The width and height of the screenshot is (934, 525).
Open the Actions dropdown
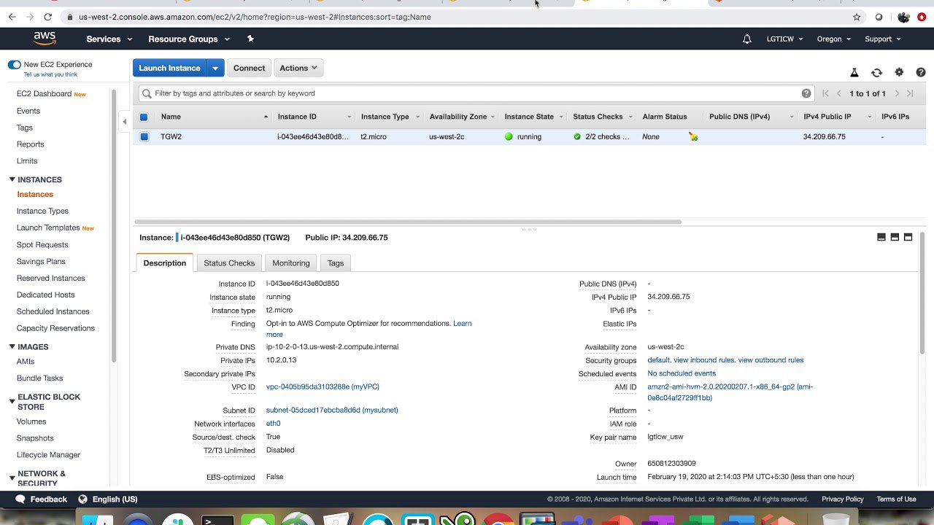(298, 68)
